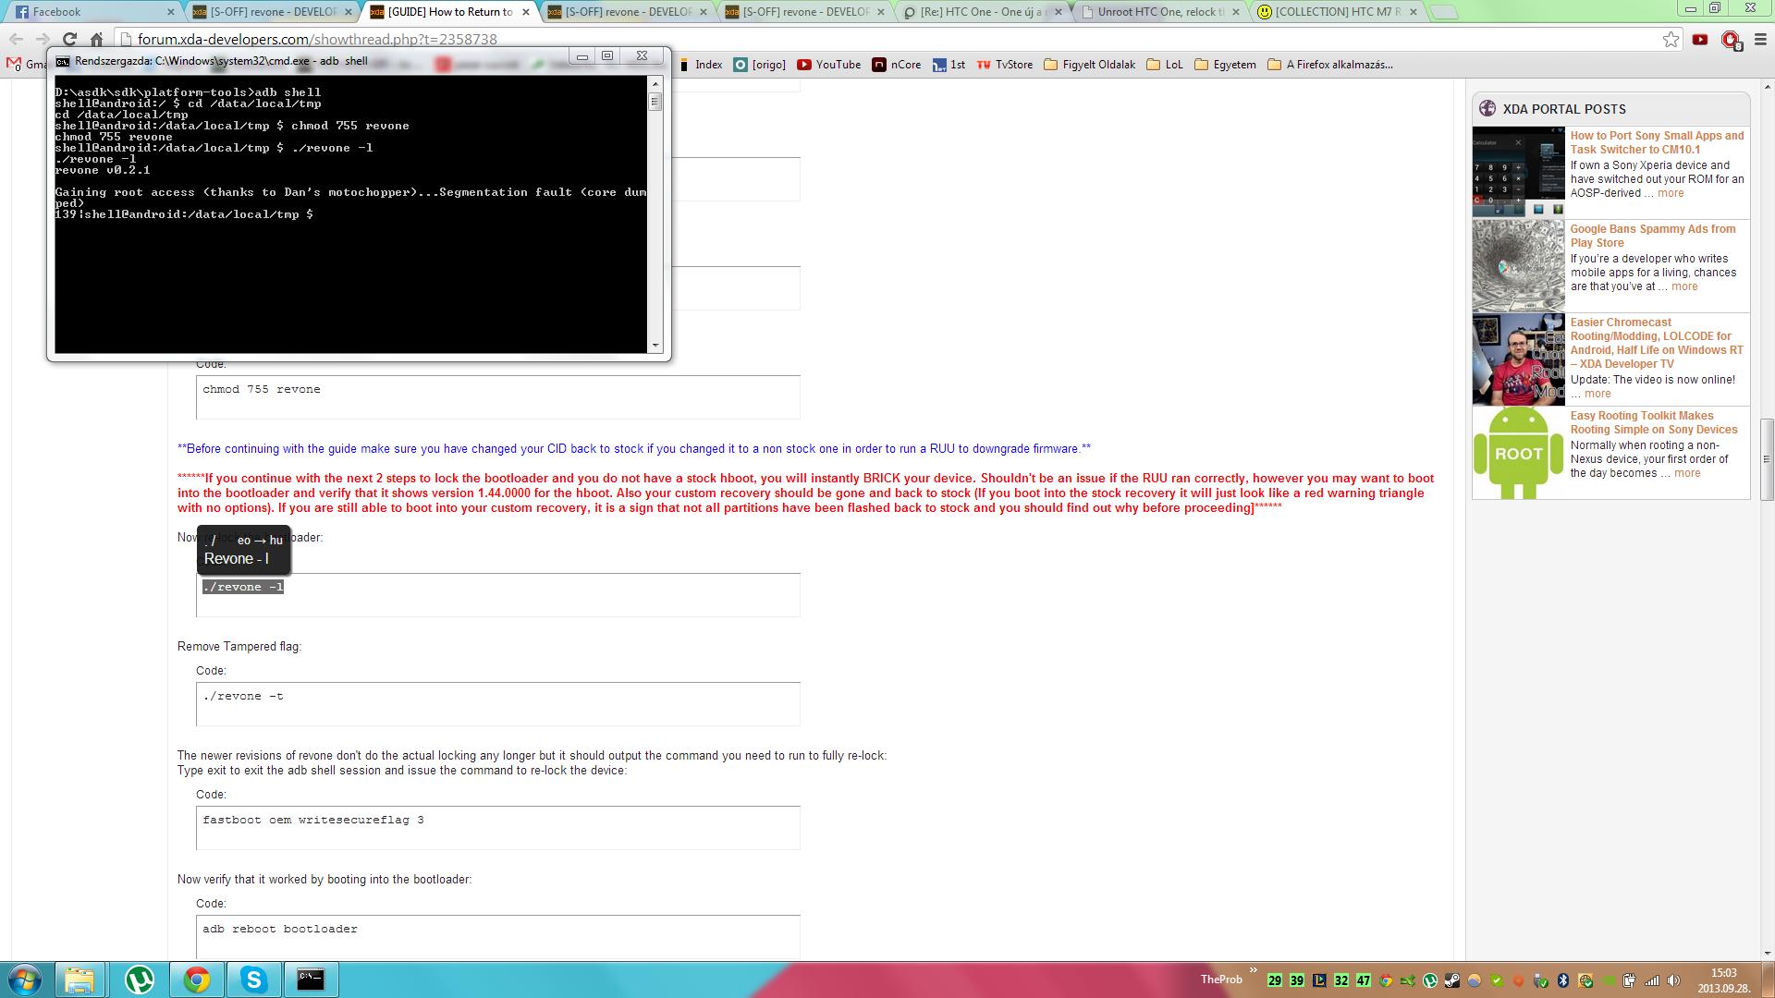1775x998 pixels.
Task: Open the Windows Start menu
Action: [x=25, y=980]
